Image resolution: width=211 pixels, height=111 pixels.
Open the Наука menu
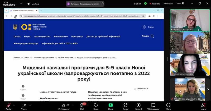(27, 36)
